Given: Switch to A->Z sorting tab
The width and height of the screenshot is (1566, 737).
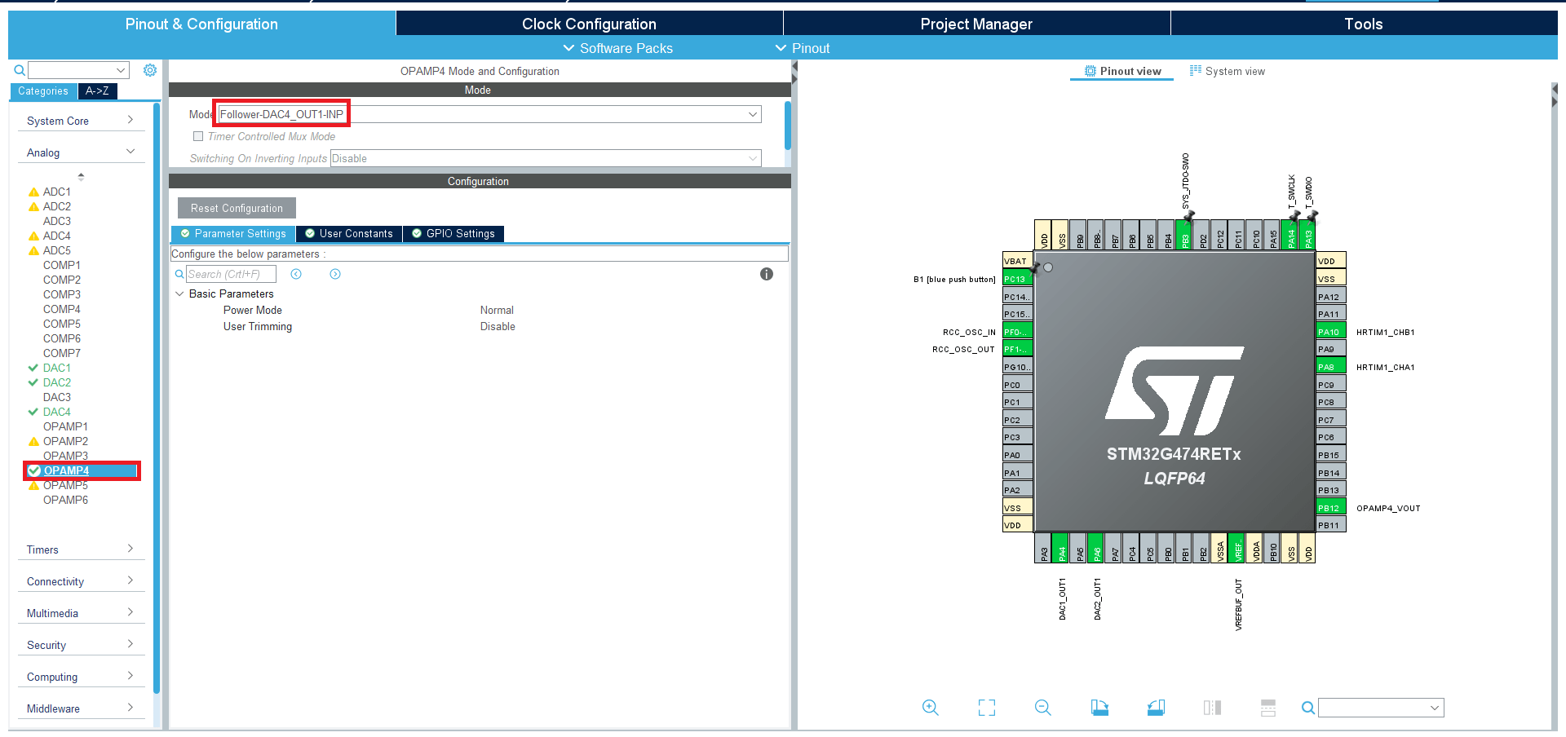Looking at the screenshot, I should (x=98, y=91).
